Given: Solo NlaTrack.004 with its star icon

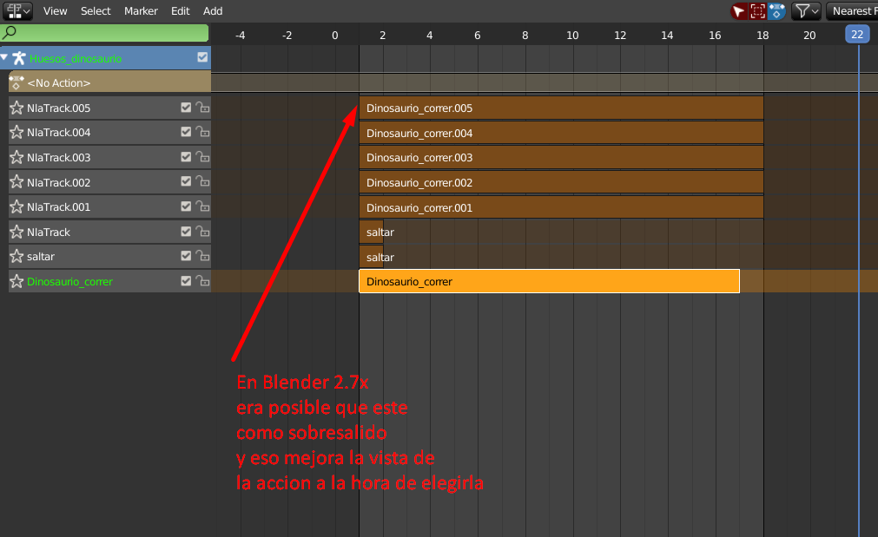Looking at the screenshot, I should [17, 133].
